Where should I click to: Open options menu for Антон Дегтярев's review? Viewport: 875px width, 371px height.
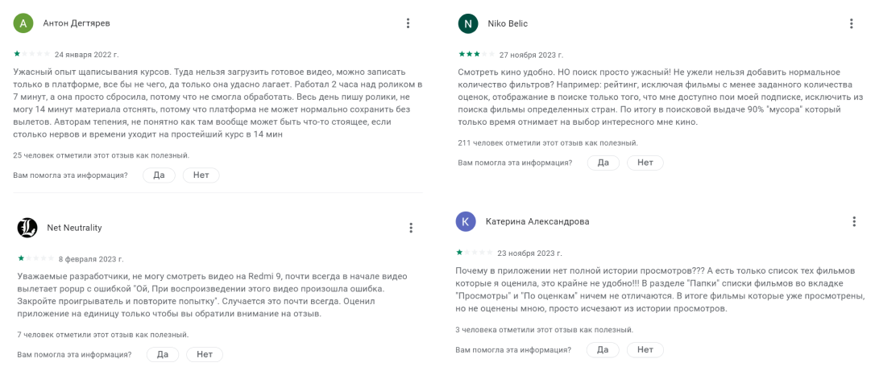click(408, 23)
